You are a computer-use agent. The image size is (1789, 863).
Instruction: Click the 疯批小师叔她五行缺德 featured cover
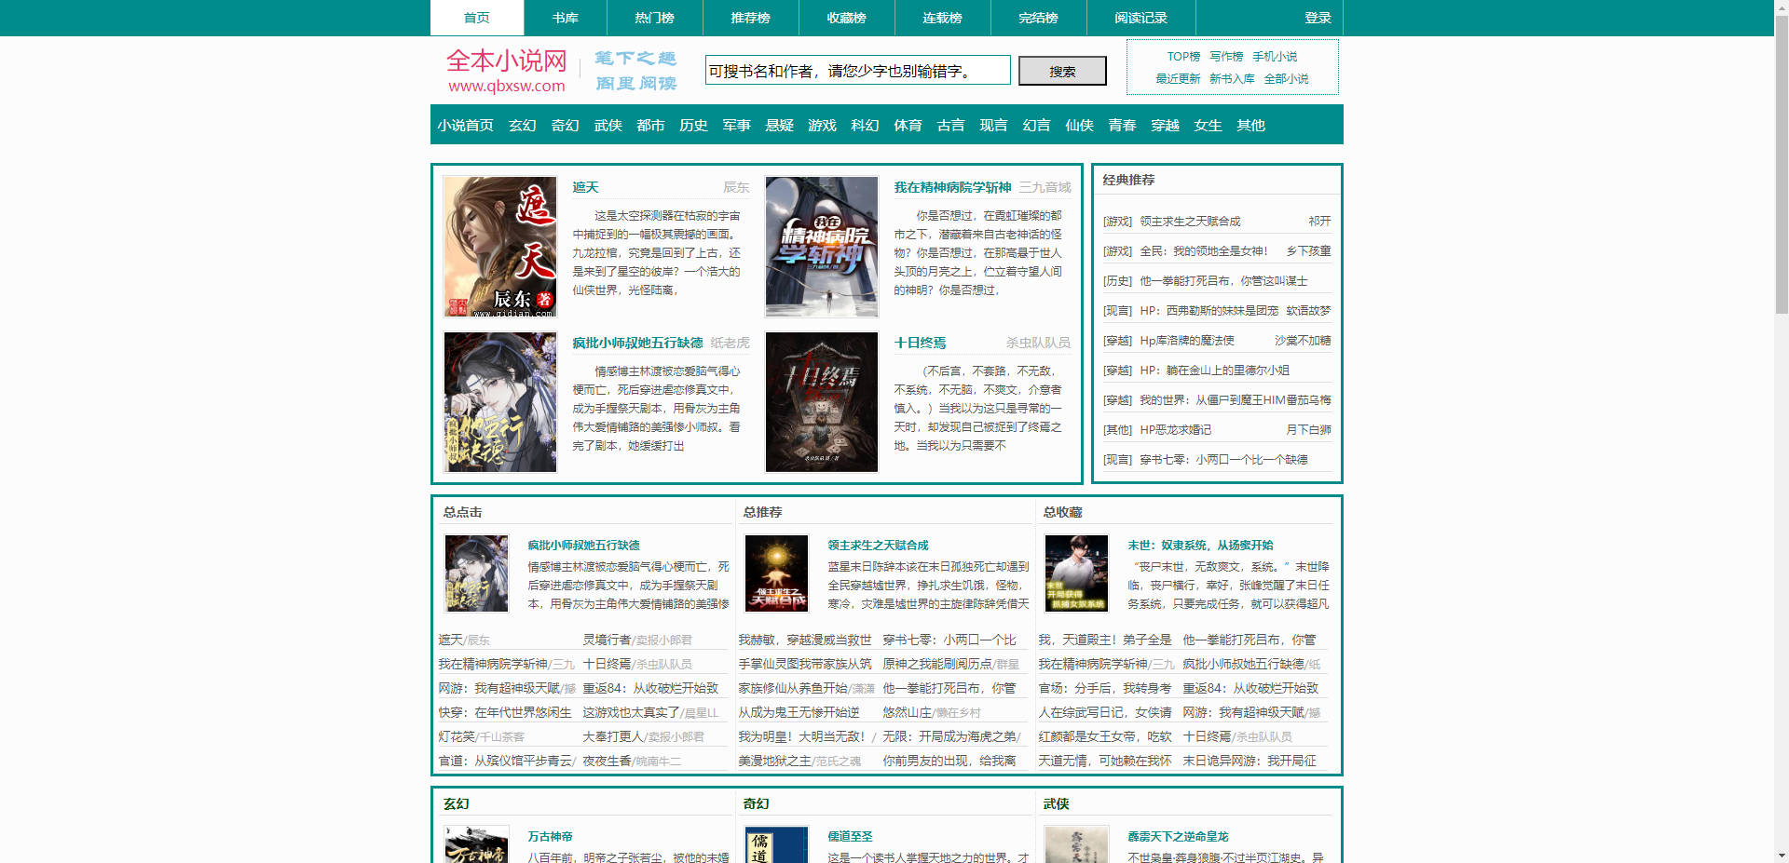click(499, 402)
